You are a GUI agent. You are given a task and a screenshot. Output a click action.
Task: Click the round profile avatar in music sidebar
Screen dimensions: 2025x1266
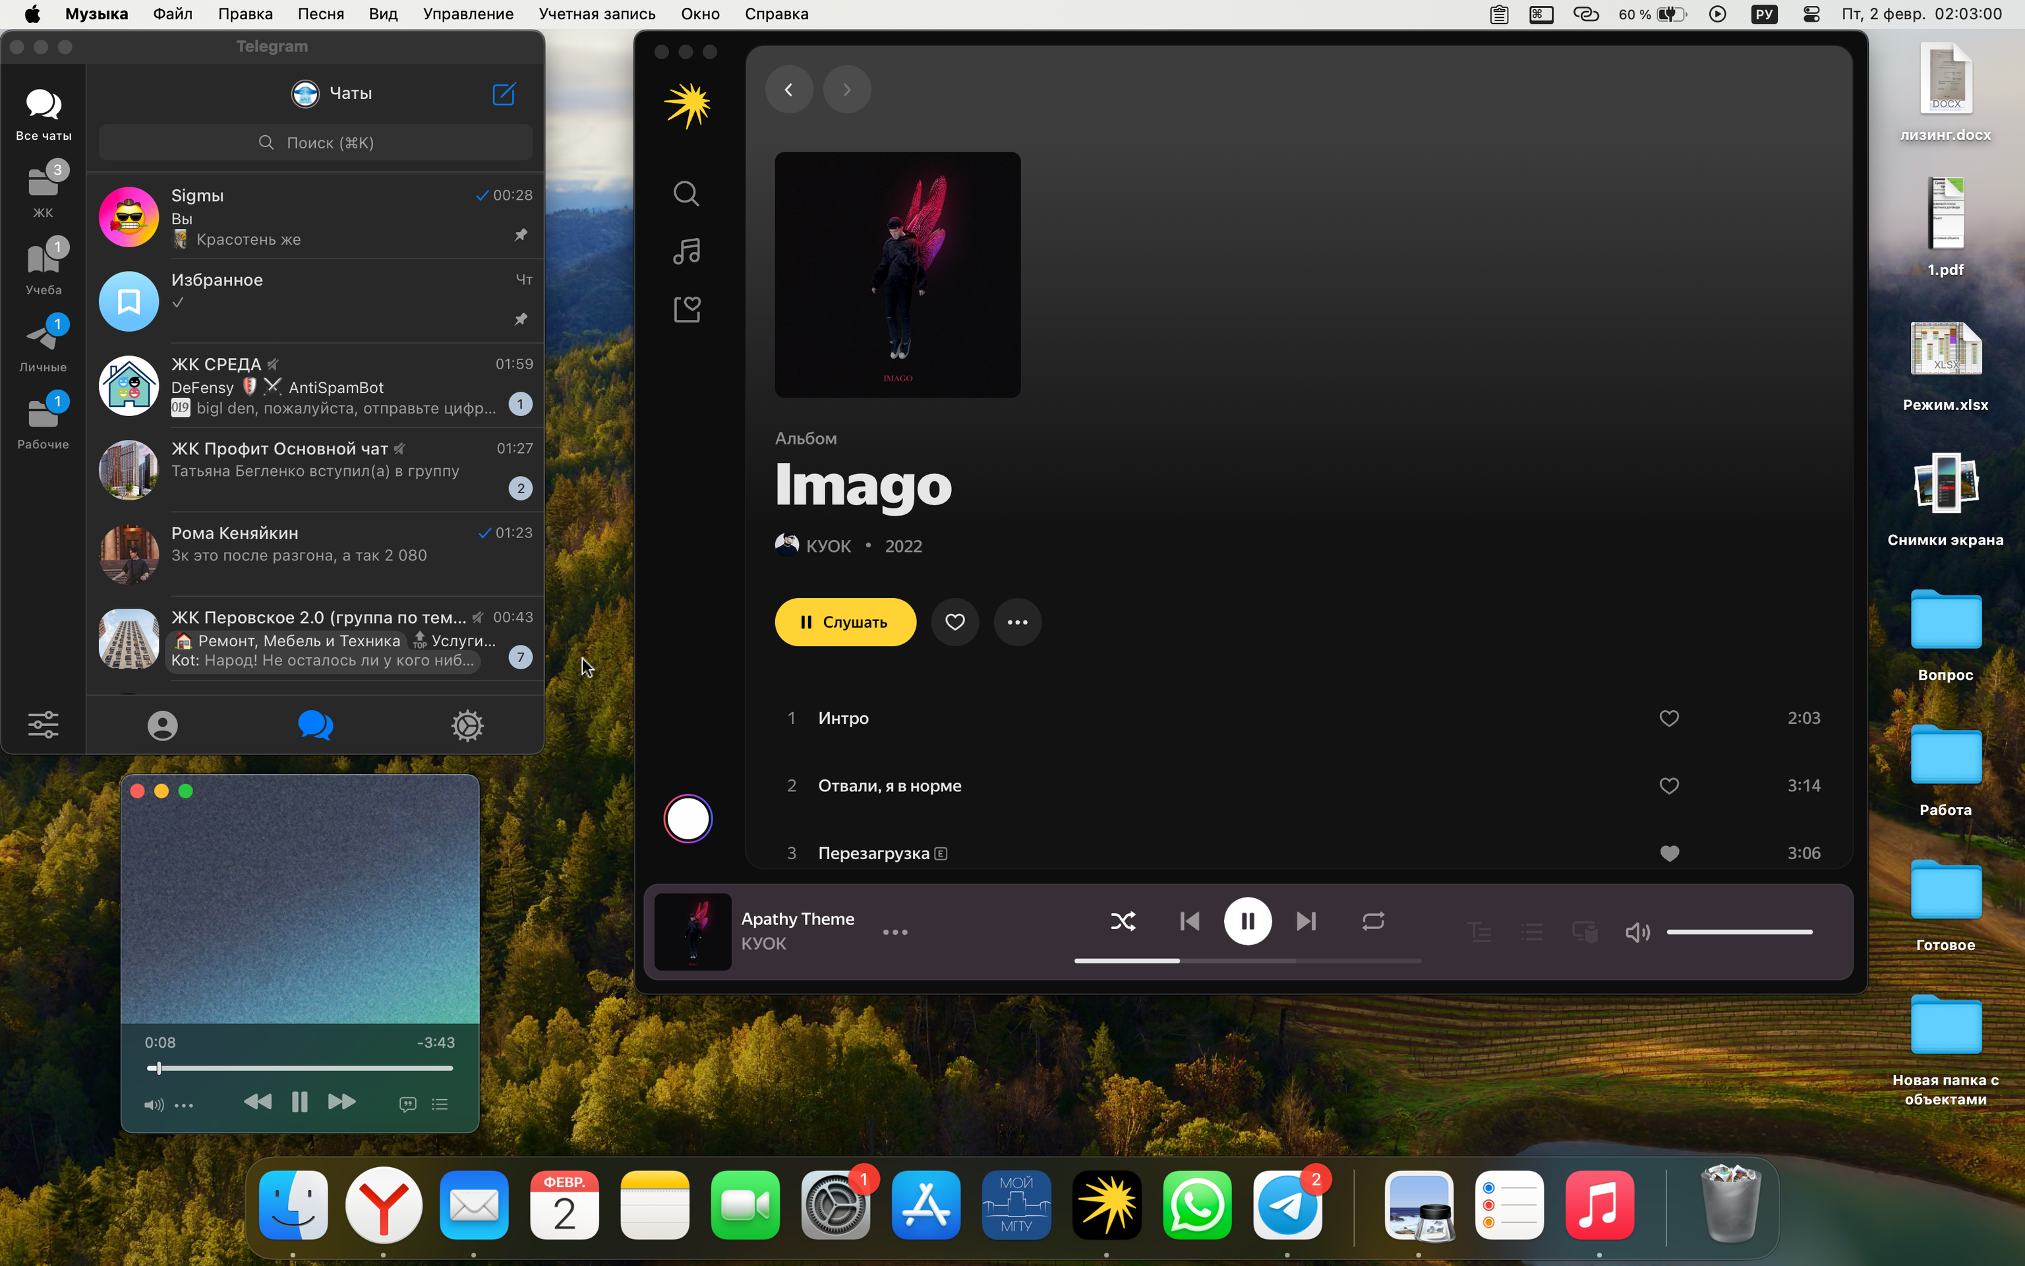coord(688,818)
